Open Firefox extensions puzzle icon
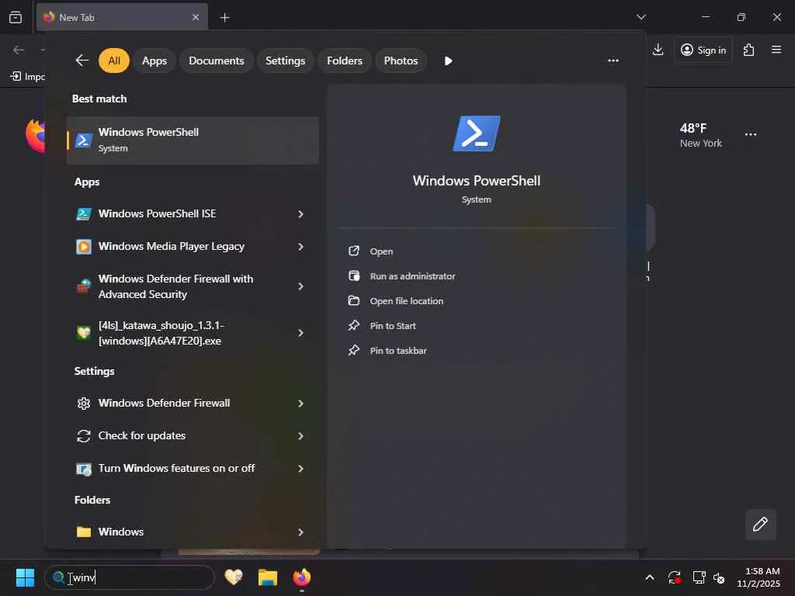The width and height of the screenshot is (795, 596). (749, 50)
